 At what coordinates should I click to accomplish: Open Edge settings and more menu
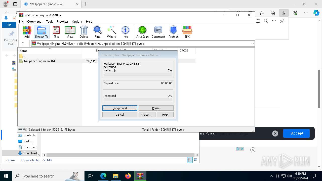click(306, 13)
